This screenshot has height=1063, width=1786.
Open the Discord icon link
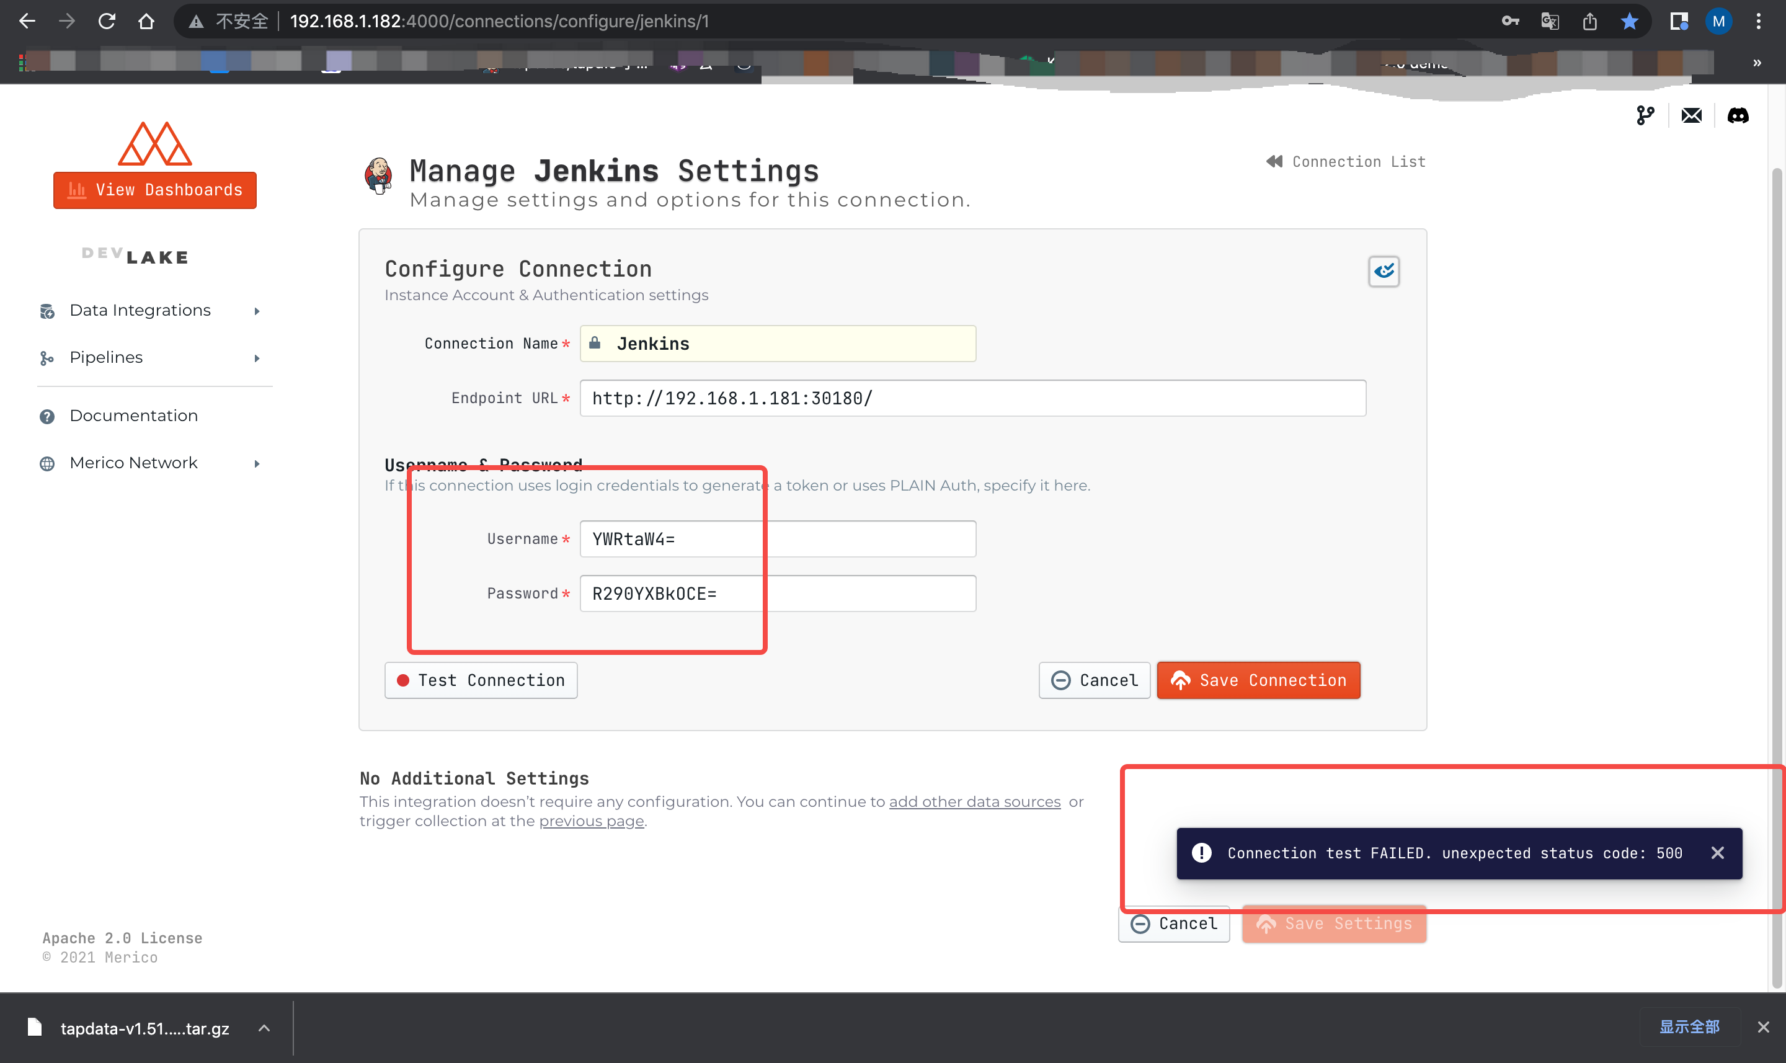click(1737, 115)
